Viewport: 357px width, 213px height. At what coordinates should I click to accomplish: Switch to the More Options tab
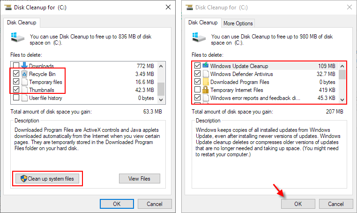[x=238, y=23]
